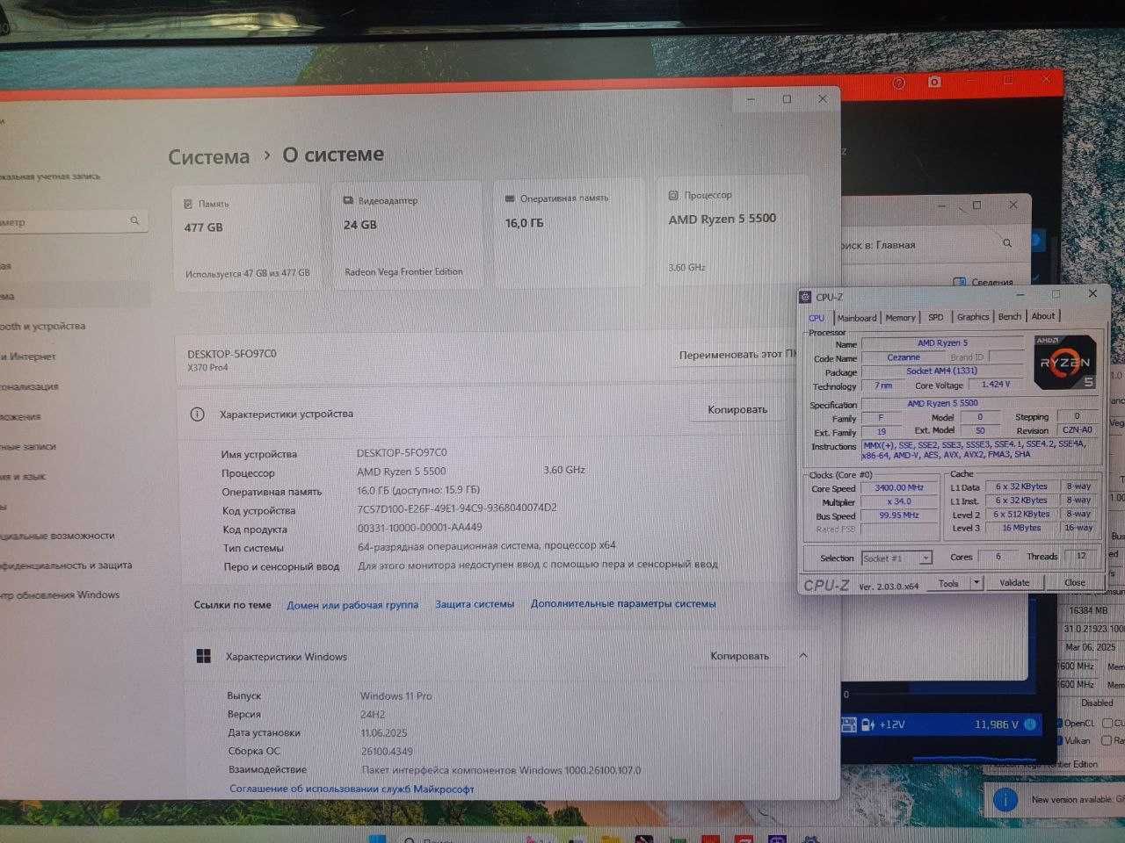This screenshot has width=1125, height=843.
Task: Switch to the About tab in CPU-Z
Action: point(1043,316)
